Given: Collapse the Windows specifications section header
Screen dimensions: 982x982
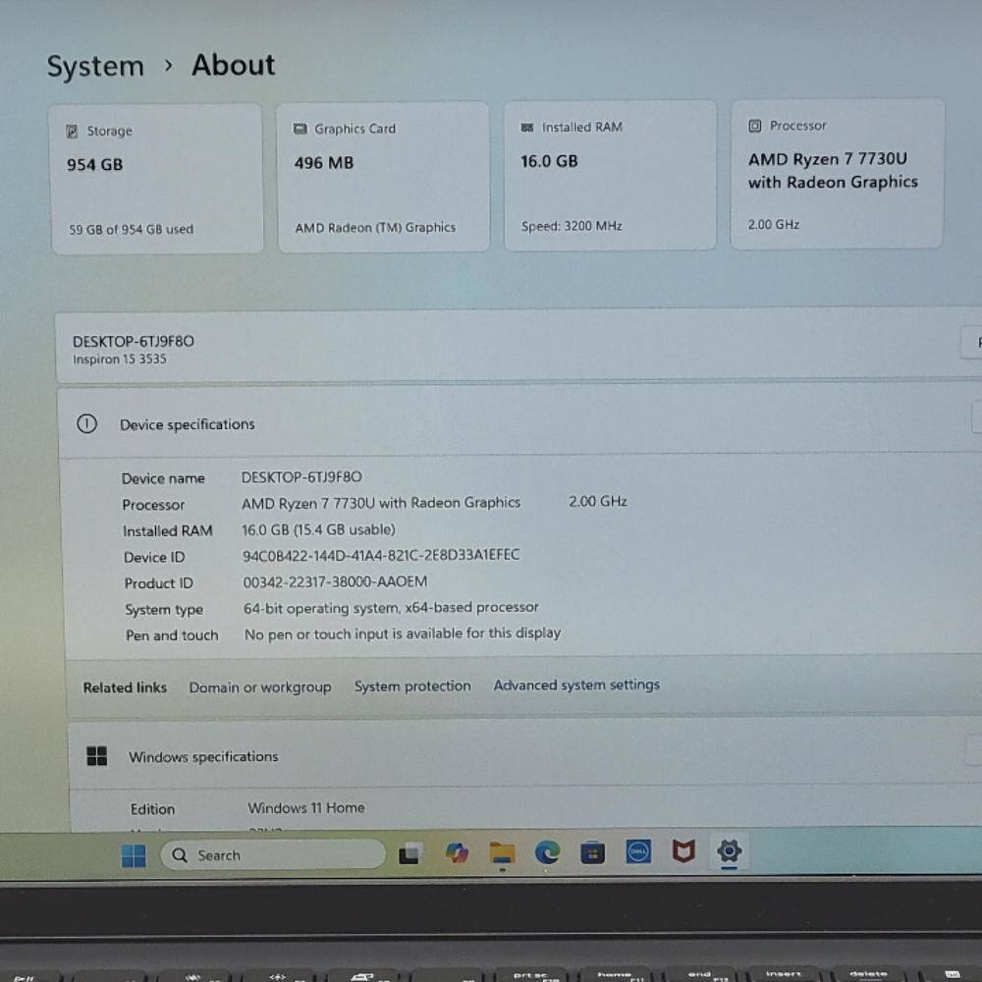Looking at the screenshot, I should 524,753.
